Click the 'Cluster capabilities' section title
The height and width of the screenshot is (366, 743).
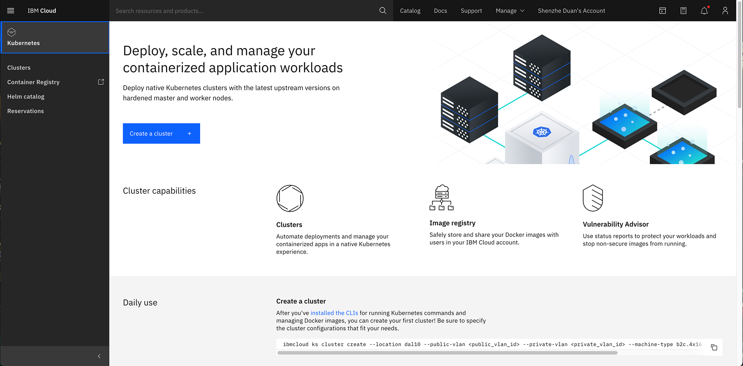click(x=159, y=191)
